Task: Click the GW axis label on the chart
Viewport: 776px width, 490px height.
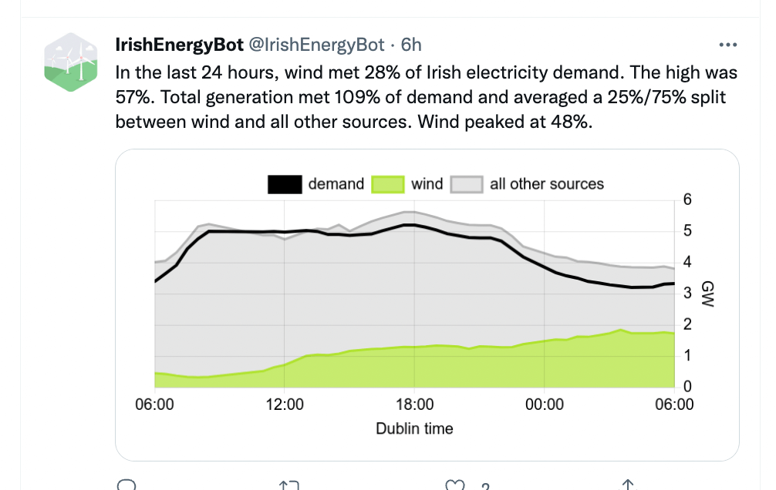Action: tap(707, 294)
